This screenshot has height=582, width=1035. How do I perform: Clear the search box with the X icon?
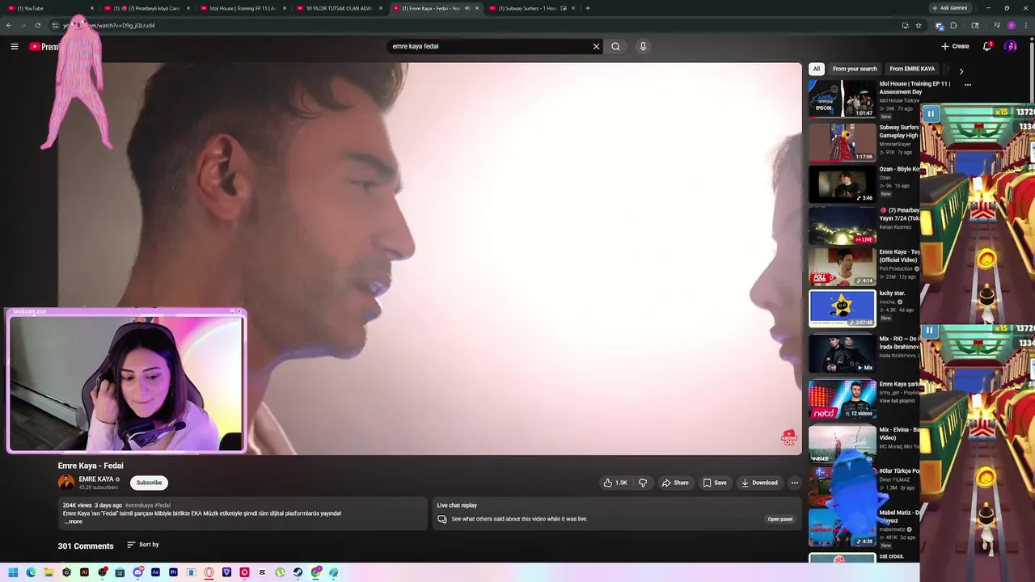[596, 47]
